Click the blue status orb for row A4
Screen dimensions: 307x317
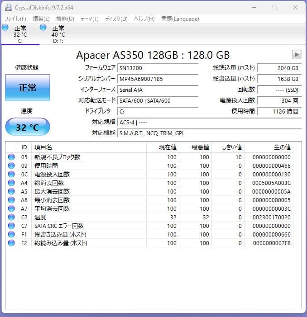[11, 183]
